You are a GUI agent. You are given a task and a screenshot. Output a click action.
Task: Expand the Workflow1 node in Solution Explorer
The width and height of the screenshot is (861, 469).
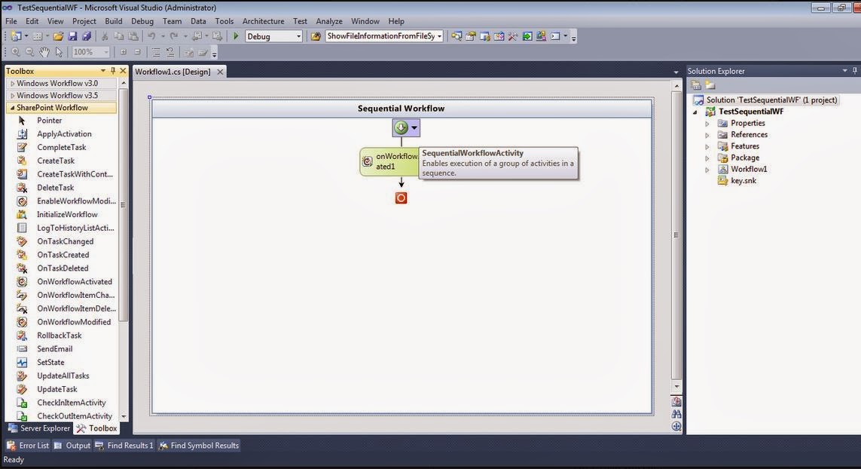(707, 169)
